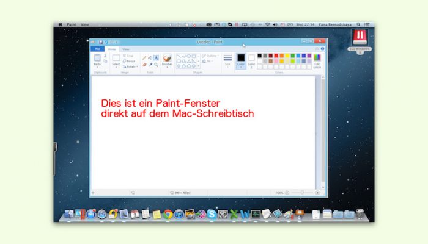Open Skype from the Dock
428x244 pixels.
[212, 214]
